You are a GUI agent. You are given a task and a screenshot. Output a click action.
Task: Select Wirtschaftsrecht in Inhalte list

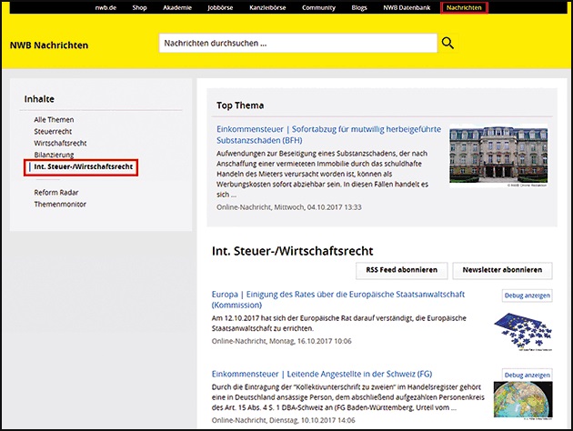(60, 144)
